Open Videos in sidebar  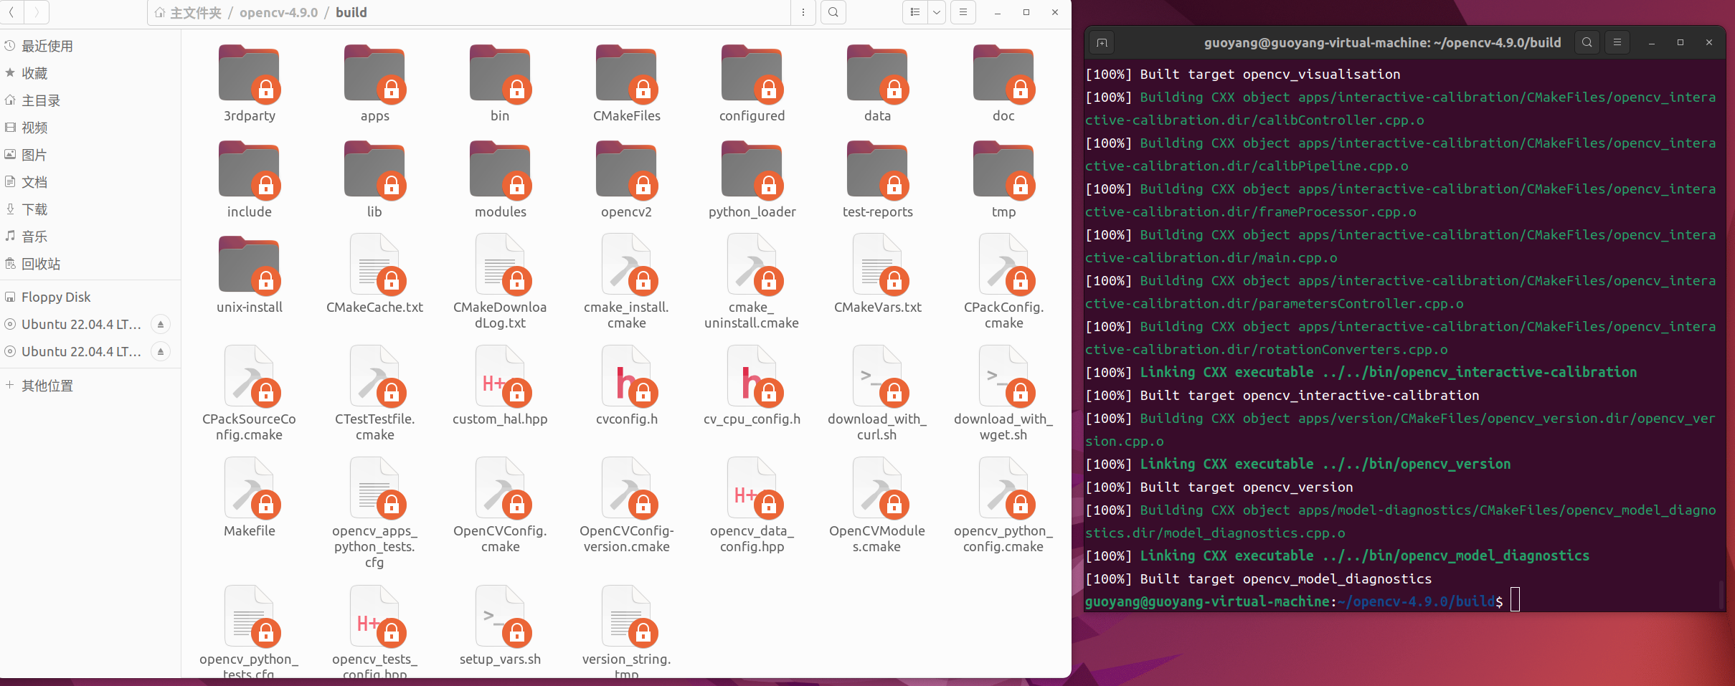90,128
